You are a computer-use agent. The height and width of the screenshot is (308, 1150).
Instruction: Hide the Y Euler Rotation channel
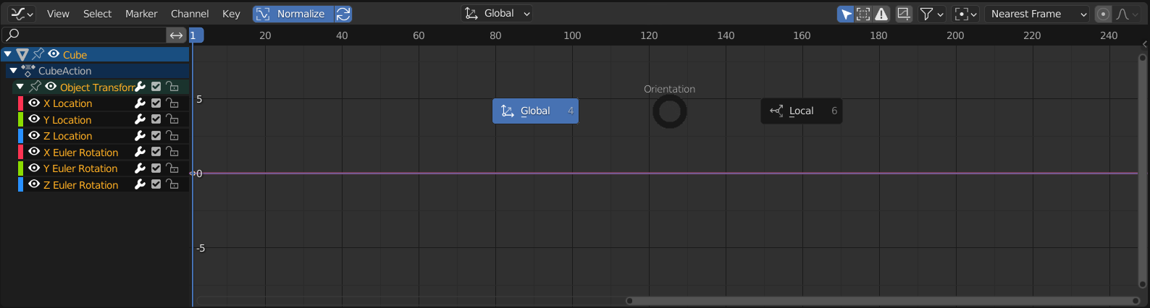point(34,168)
